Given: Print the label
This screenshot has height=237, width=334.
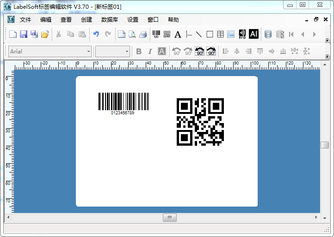Looking at the screenshot, I should tap(143, 34).
